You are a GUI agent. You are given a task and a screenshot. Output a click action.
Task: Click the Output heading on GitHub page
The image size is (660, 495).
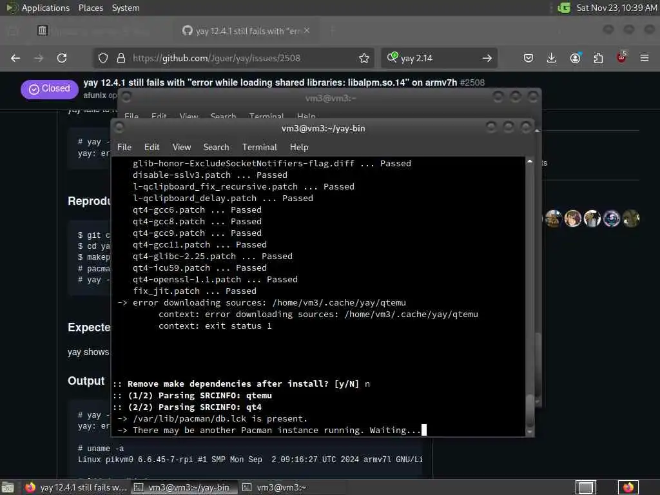point(86,381)
